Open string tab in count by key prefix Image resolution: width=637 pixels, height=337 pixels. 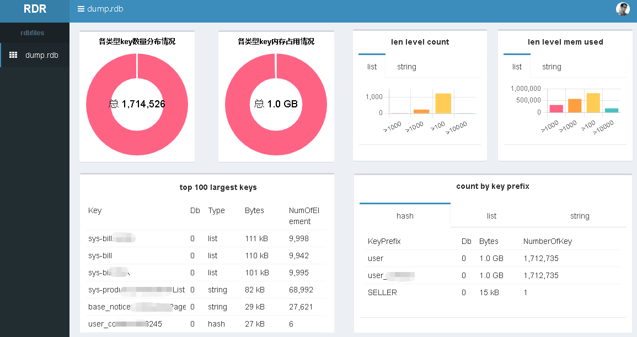click(x=580, y=216)
